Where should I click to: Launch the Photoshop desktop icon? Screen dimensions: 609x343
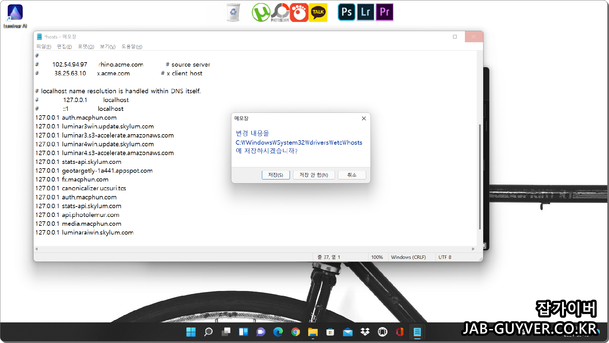pos(346,12)
